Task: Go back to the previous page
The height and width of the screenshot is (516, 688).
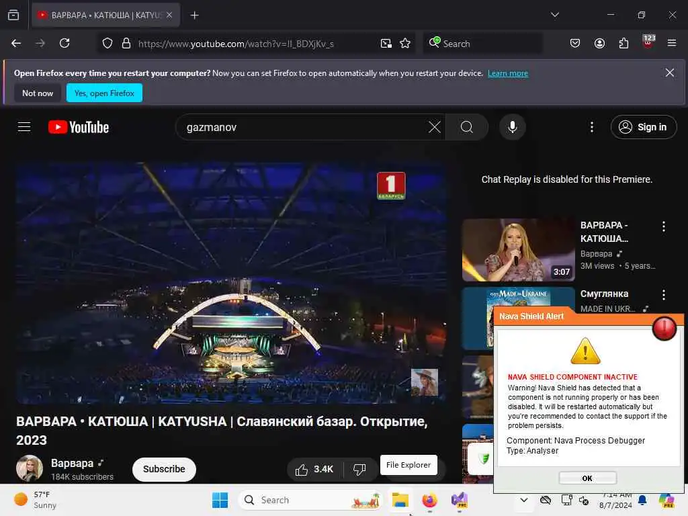Action: coord(16,43)
